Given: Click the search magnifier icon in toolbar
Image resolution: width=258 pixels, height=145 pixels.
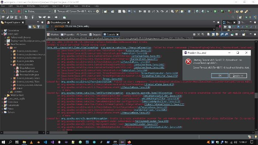Looking at the screenshot, I should pos(233,17).
